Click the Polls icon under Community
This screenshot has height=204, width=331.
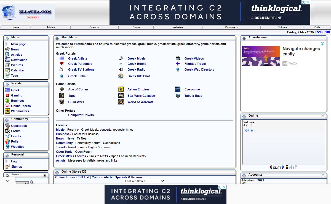[x=7, y=141]
